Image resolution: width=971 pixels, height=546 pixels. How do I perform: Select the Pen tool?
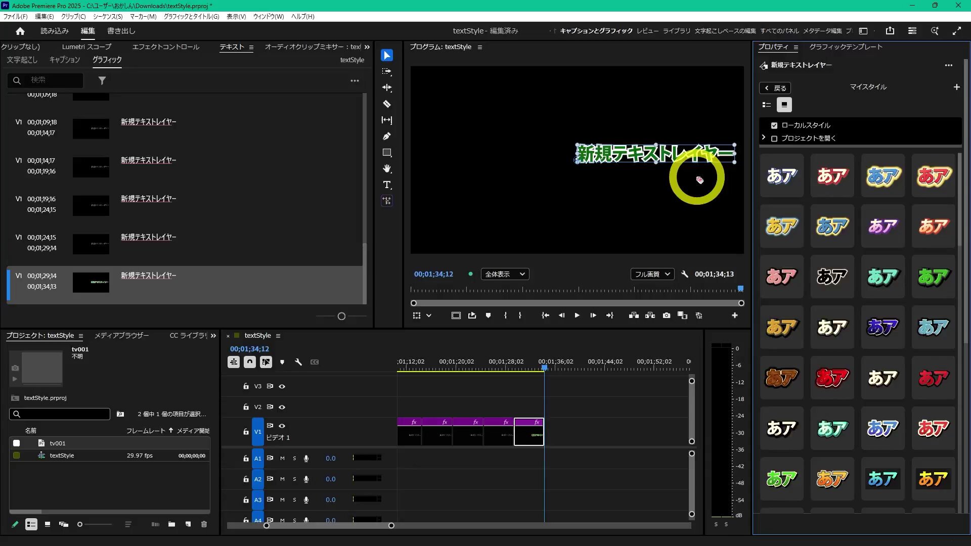tap(387, 136)
